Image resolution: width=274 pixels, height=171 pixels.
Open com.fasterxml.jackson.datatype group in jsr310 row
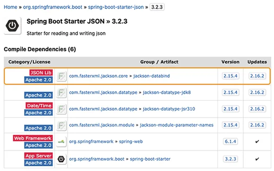tap(103, 109)
